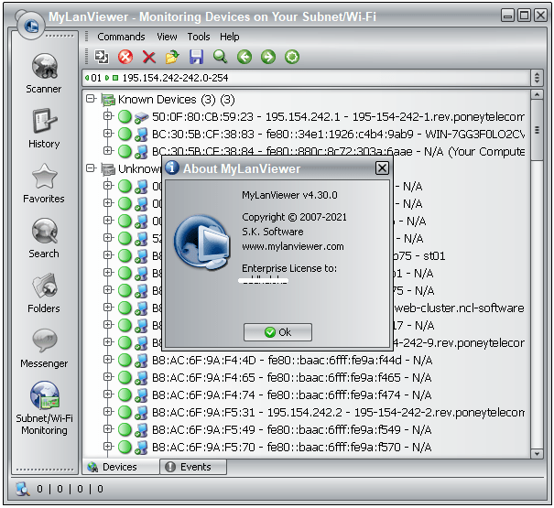Viewport: 554px width, 508px height.
Task: Click the first toolbar icon (export list)
Action: (x=102, y=57)
